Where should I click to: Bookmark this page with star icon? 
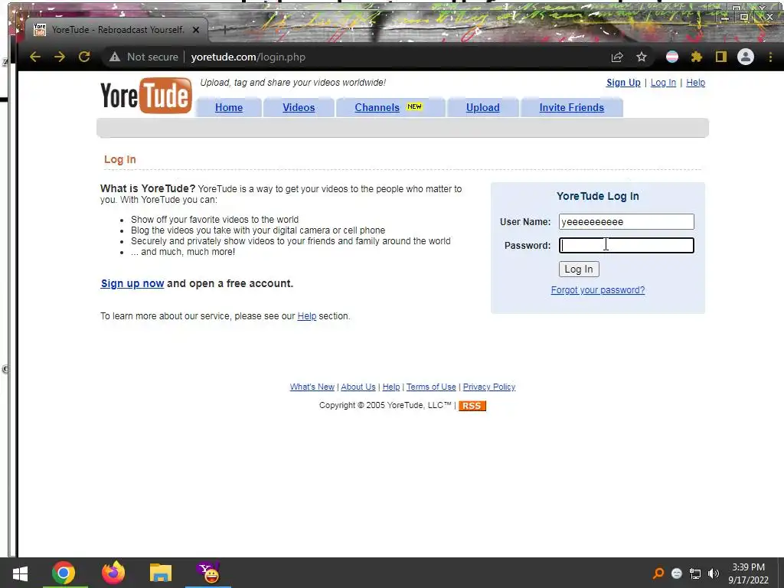[642, 57]
